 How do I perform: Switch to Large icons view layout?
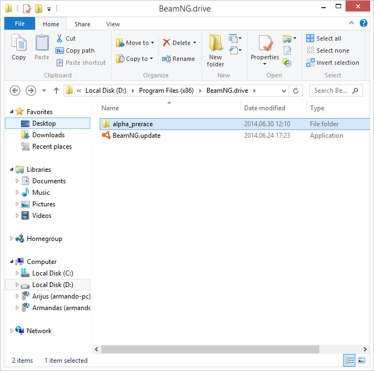tap(361, 360)
